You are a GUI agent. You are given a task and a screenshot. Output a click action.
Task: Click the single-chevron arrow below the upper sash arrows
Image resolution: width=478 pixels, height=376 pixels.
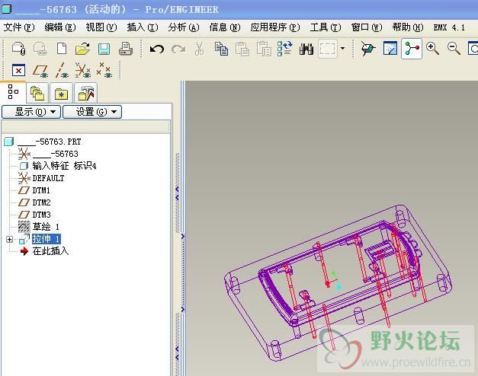point(183,236)
